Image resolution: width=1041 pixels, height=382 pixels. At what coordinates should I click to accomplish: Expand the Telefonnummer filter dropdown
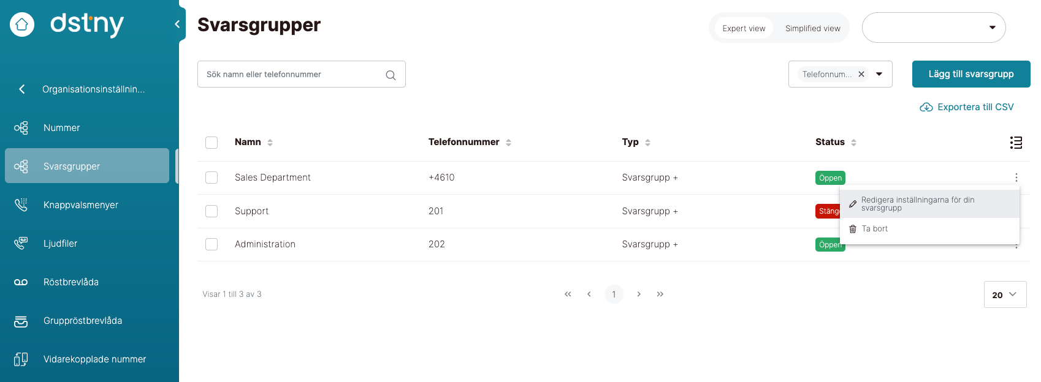pyautogui.click(x=879, y=74)
